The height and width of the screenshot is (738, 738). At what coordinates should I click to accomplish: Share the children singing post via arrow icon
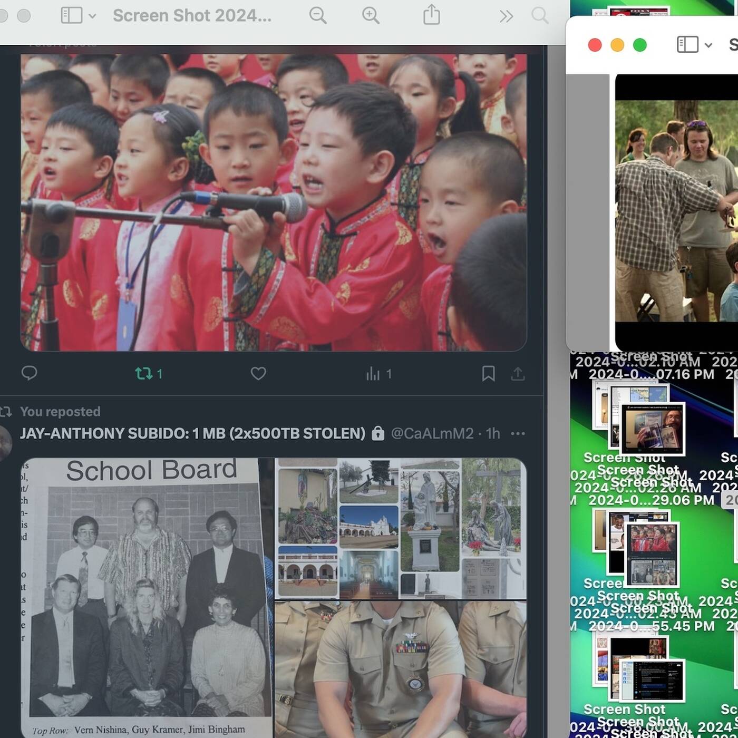pos(518,374)
